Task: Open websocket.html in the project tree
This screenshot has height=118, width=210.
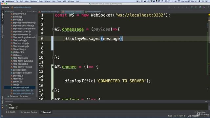Action: (20, 88)
